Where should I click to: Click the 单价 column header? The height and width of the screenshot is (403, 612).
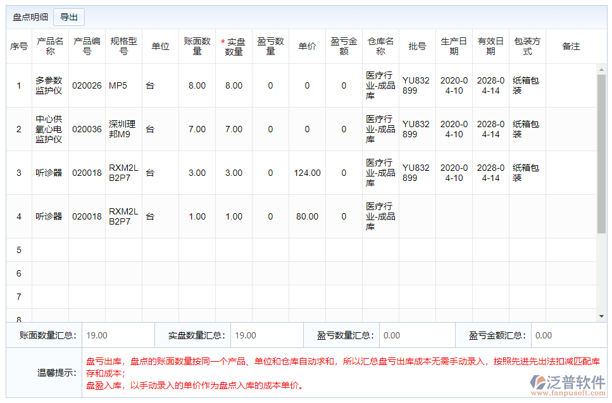tap(307, 44)
